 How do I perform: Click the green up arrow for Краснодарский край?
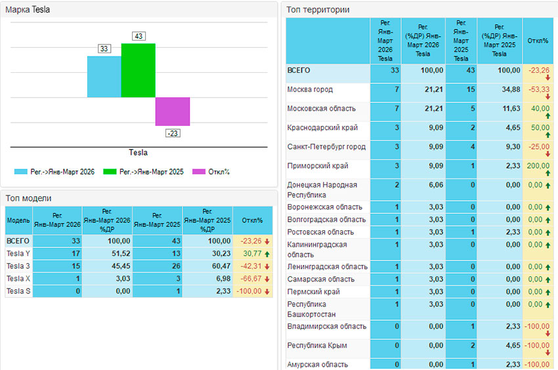tap(547, 135)
